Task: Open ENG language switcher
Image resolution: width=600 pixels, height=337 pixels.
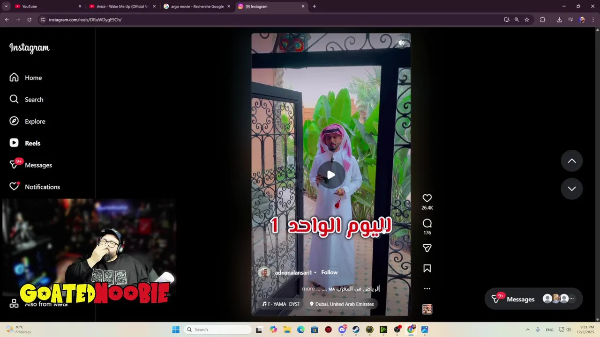Action: click(549, 330)
